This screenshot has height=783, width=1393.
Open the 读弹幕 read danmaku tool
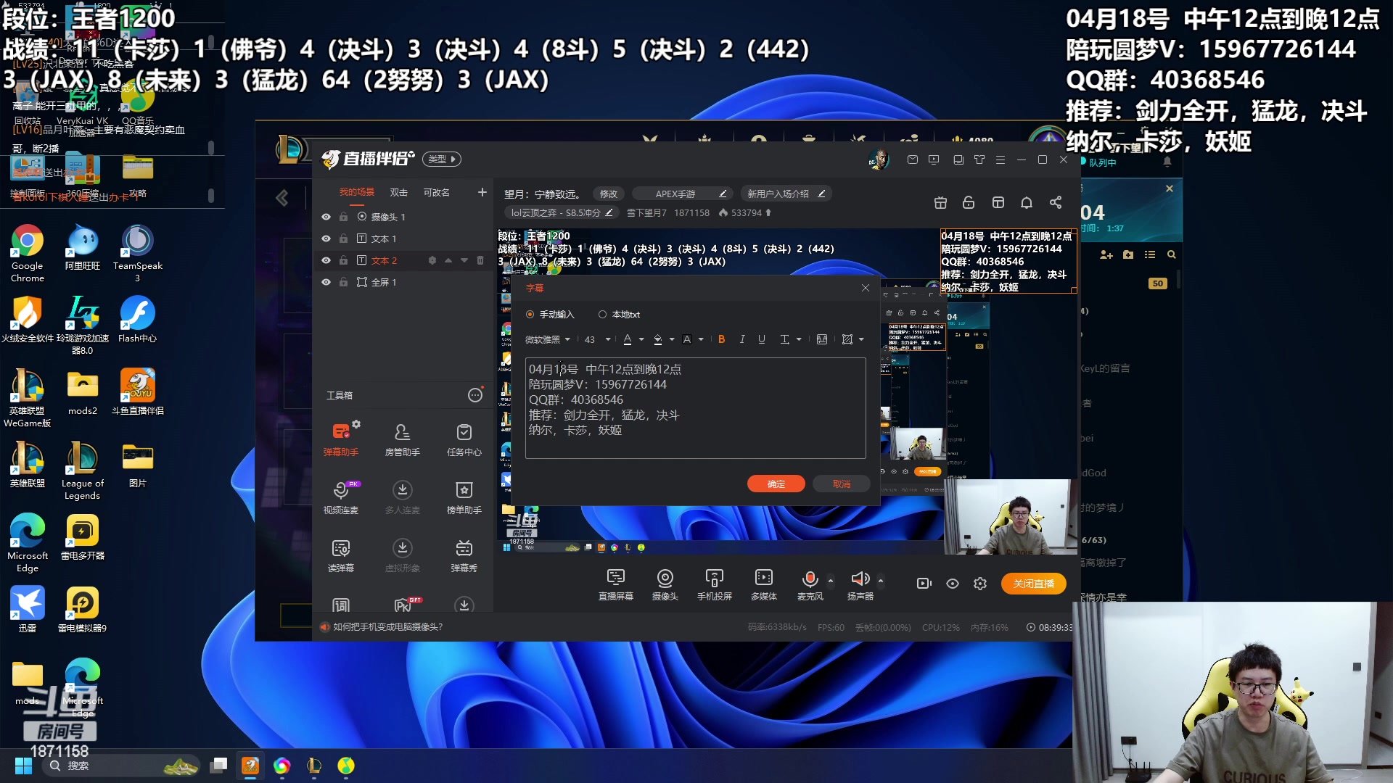tap(341, 555)
